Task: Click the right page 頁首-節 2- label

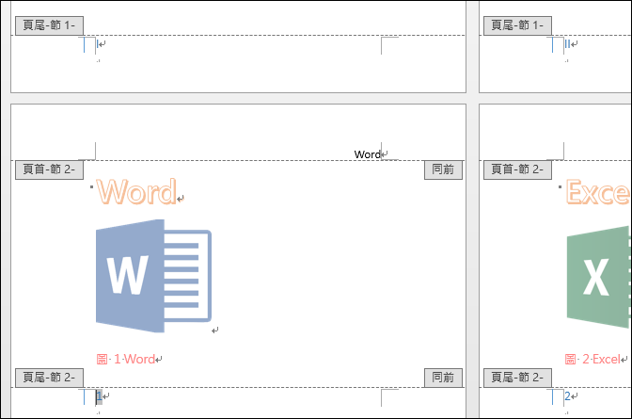Action: pos(517,169)
